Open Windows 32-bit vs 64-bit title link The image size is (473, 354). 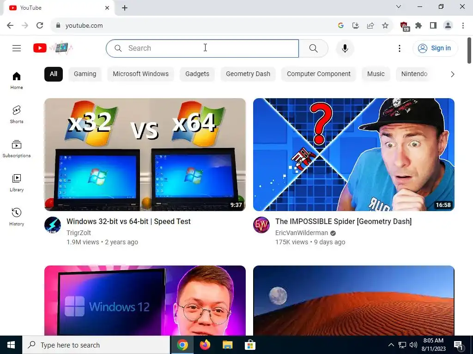click(x=128, y=222)
